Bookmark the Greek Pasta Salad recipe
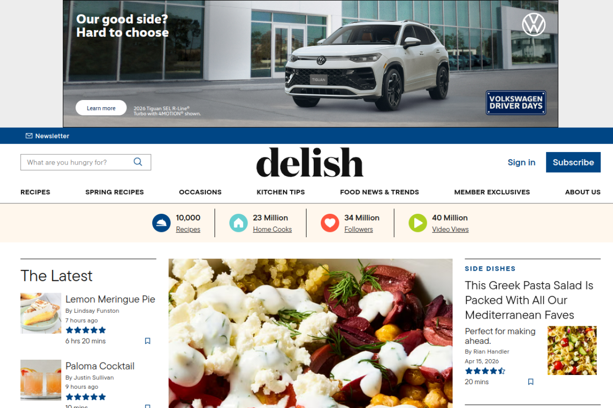 click(x=531, y=382)
